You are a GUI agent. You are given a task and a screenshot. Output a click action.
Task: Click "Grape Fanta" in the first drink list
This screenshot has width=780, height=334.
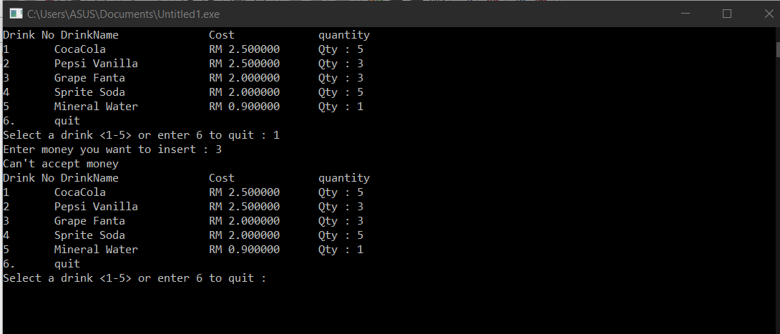coord(89,78)
